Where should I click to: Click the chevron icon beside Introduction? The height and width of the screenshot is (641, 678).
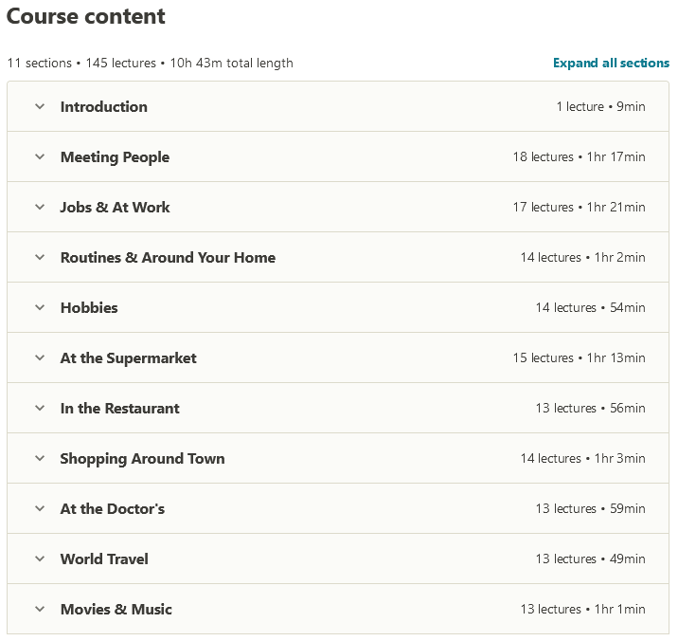tap(40, 107)
